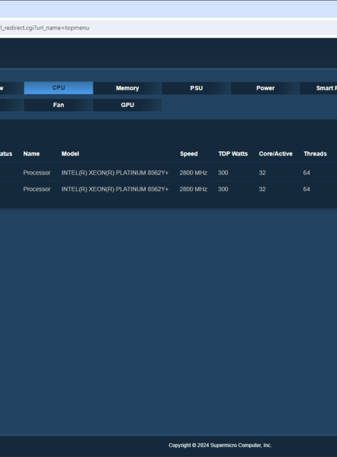Click the Supermicro copyright footer text
This screenshot has width=337, height=457.
click(x=220, y=445)
